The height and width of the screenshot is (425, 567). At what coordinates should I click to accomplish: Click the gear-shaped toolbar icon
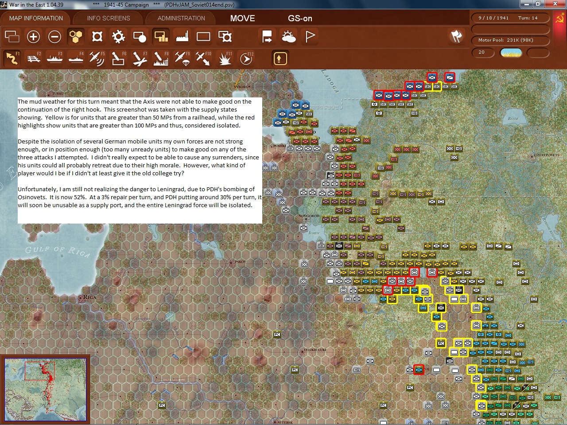[118, 36]
